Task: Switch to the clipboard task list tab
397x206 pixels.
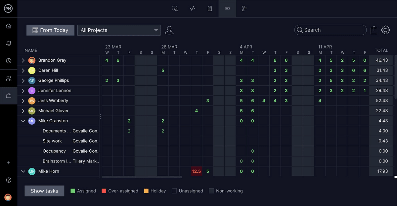Action: 210,9
